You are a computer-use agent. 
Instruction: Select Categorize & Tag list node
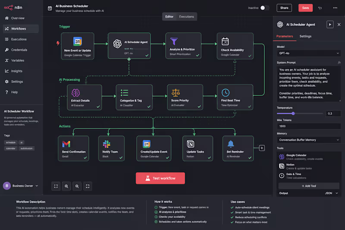[134, 97]
